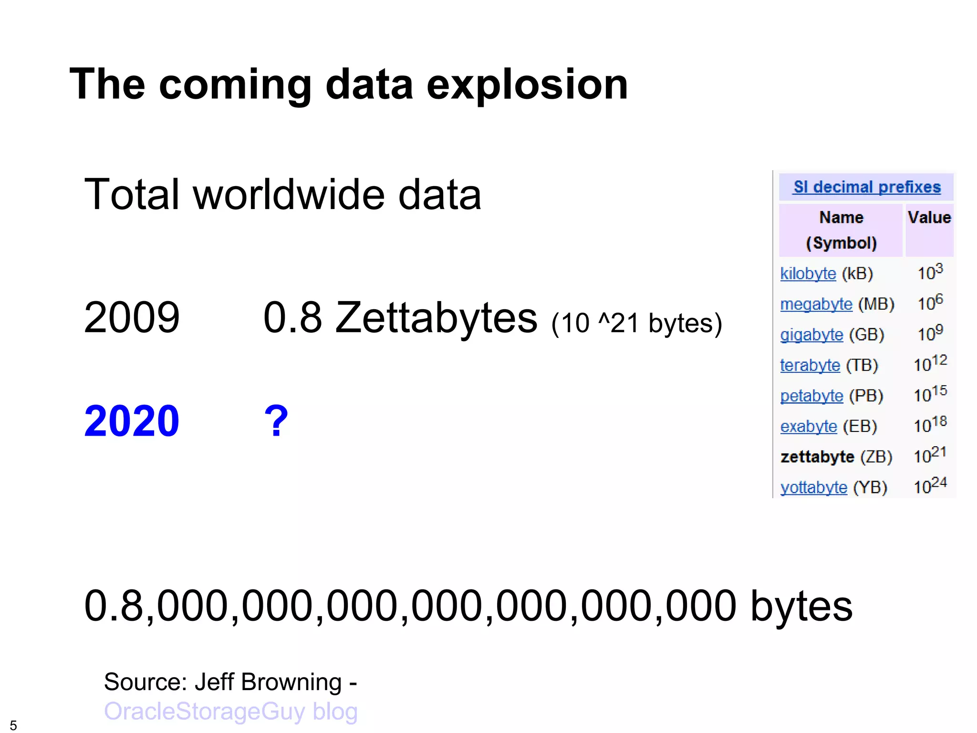Screen dimensions: 977x733
Task: Click the 10^15 petabyte value
Action: [x=930, y=394]
